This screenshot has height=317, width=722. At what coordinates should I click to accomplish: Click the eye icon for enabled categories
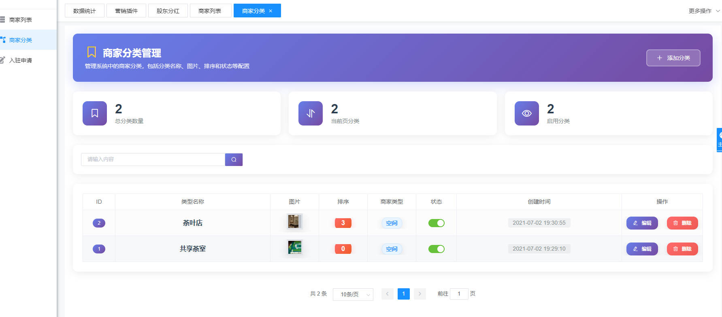pos(526,113)
